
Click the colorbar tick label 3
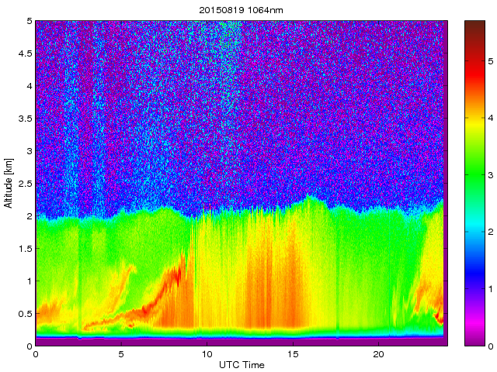(x=489, y=176)
